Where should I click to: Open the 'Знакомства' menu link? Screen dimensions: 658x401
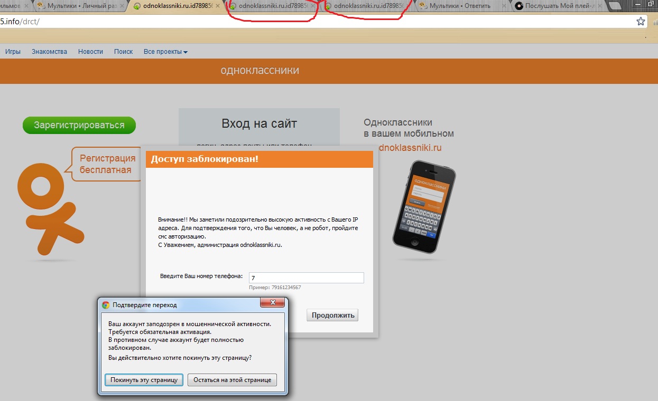[49, 52]
